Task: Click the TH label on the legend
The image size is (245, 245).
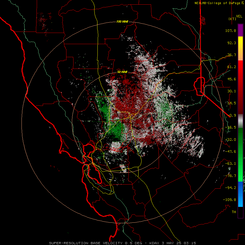Action: 234,212
